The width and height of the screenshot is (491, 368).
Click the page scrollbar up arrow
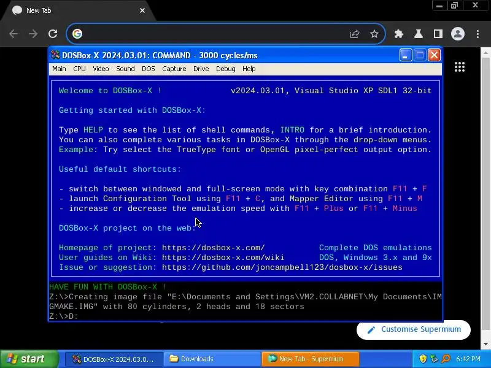(x=485, y=52)
